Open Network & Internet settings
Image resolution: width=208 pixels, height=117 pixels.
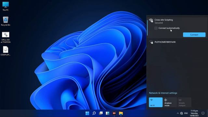pos(163,93)
